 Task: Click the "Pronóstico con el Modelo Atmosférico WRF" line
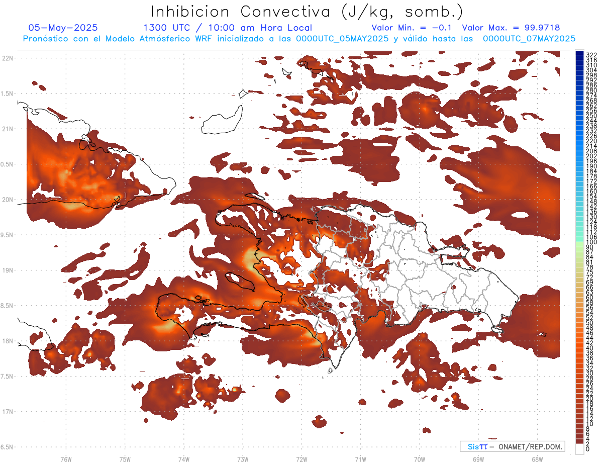[x=299, y=39]
